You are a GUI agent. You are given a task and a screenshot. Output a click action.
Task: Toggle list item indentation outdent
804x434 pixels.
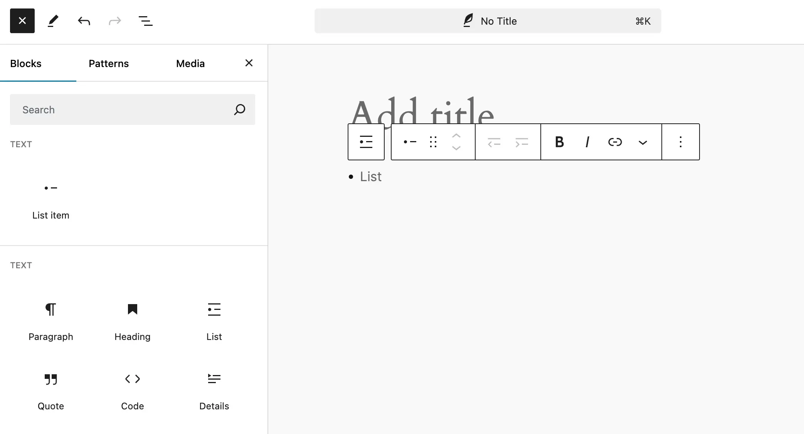(494, 141)
